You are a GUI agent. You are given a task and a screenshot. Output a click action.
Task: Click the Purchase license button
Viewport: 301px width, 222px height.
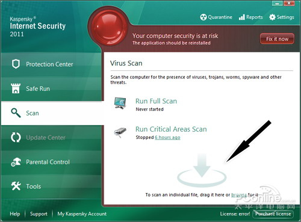(273, 214)
